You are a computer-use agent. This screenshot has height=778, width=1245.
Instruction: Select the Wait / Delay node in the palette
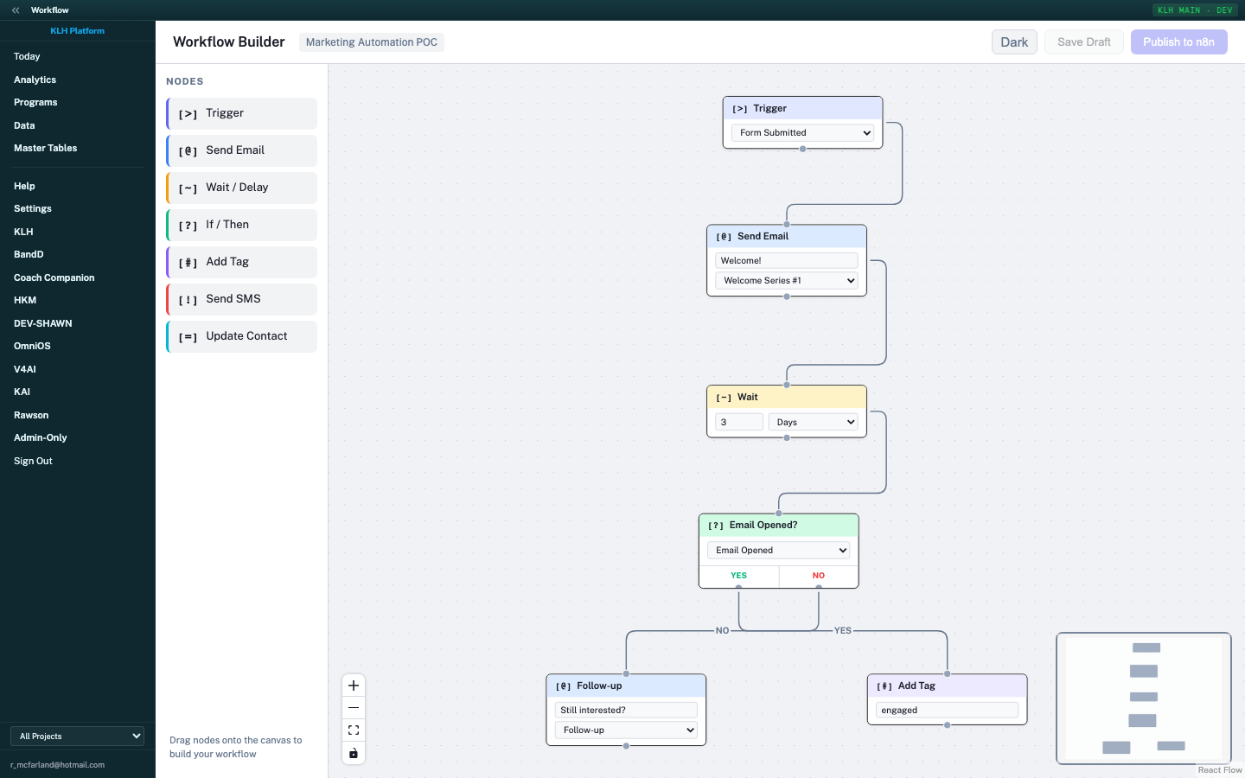coord(241,188)
